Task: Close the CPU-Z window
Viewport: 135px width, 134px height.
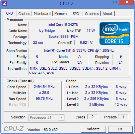Action: tap(127, 2)
